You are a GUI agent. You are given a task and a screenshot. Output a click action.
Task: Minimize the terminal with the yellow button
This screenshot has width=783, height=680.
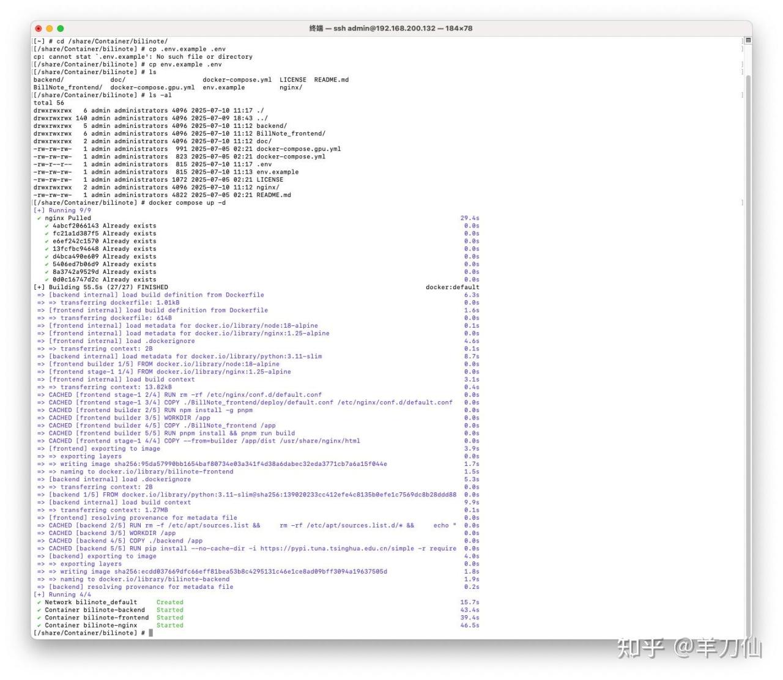[50, 28]
